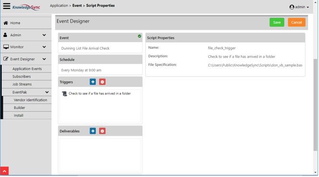Select trigger 'Check to see if a file has arrived'

[100, 93]
